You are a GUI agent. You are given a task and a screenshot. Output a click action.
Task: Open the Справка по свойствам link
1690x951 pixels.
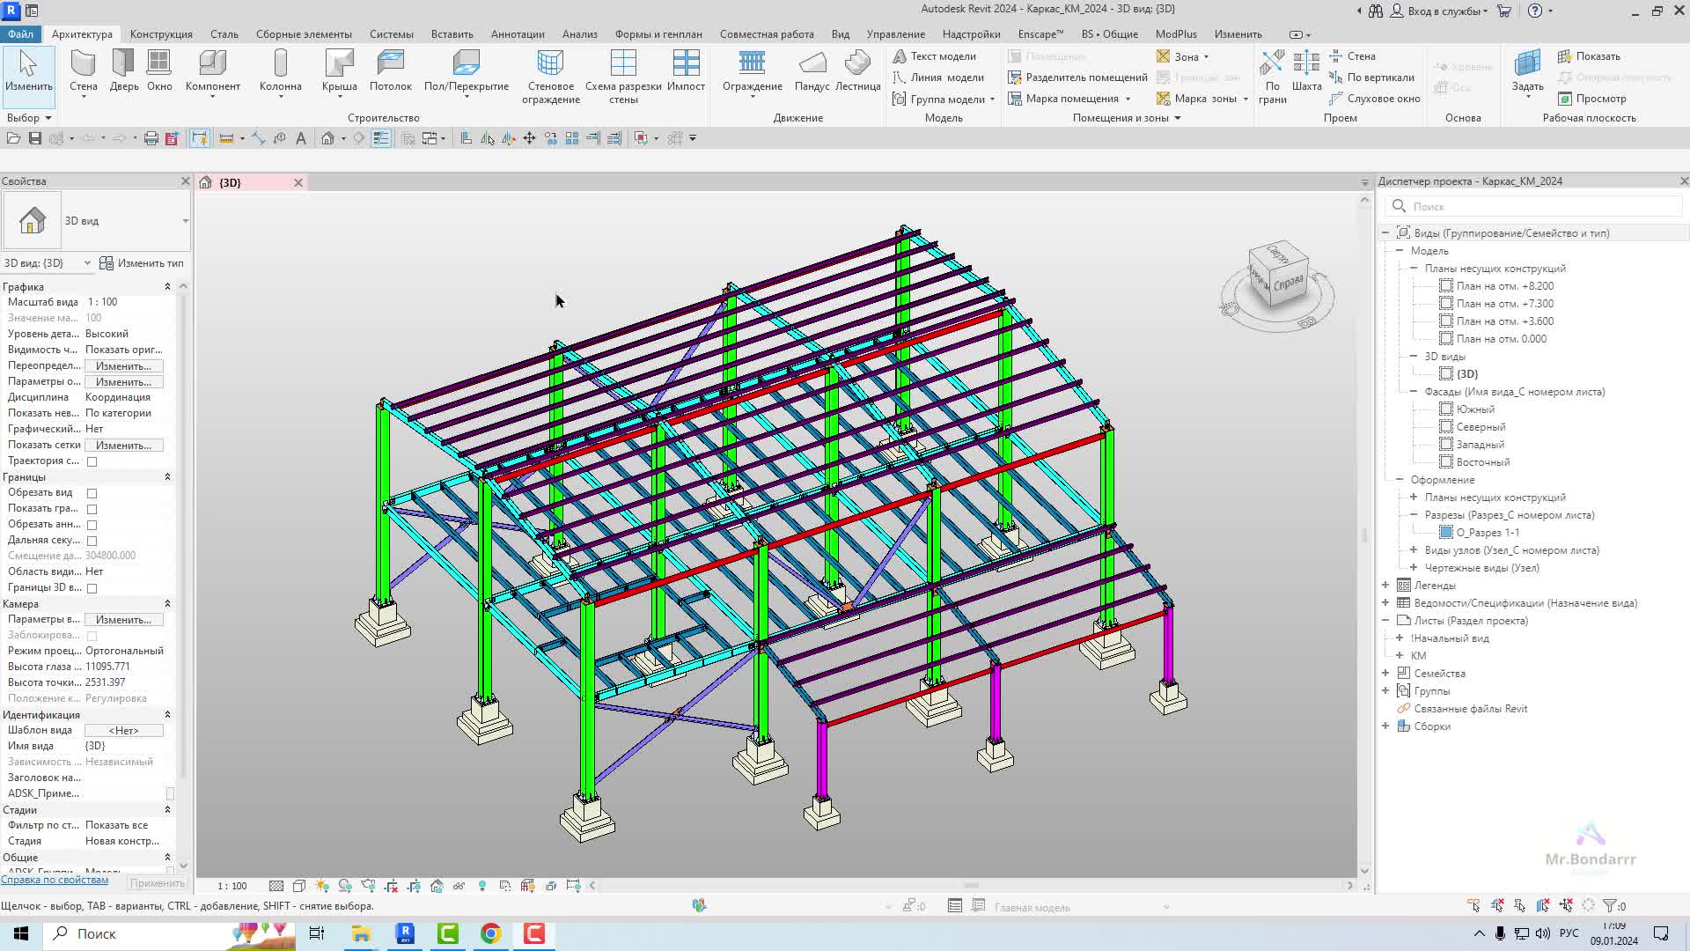pos(54,879)
